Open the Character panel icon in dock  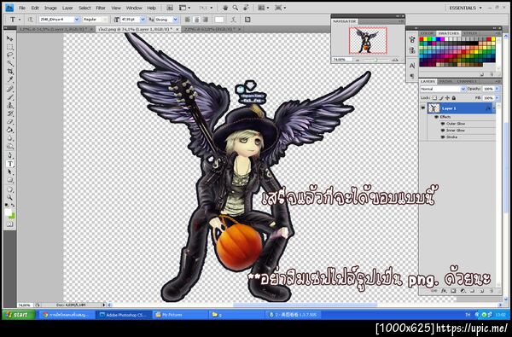click(x=412, y=66)
